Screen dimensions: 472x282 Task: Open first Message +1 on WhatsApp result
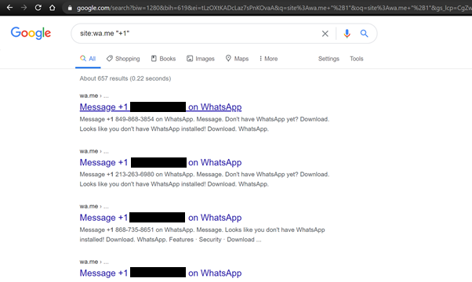pos(161,107)
